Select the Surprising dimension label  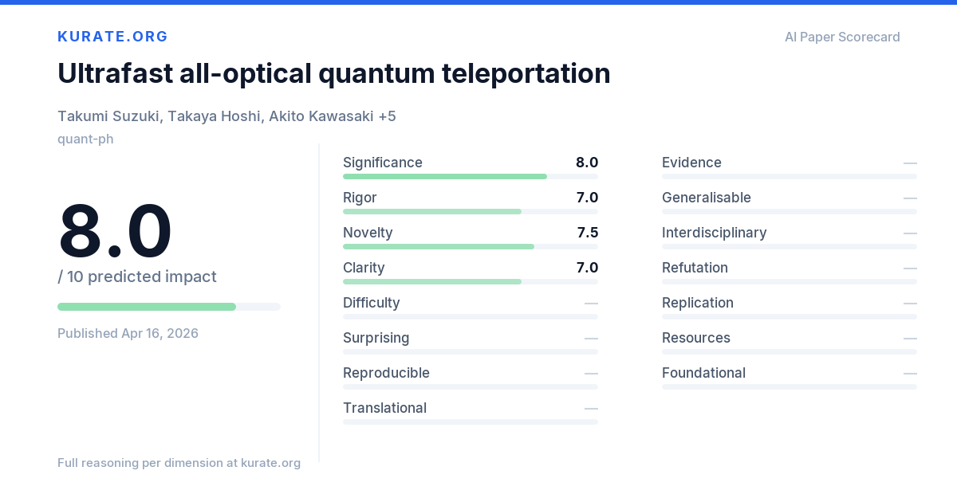pos(376,338)
